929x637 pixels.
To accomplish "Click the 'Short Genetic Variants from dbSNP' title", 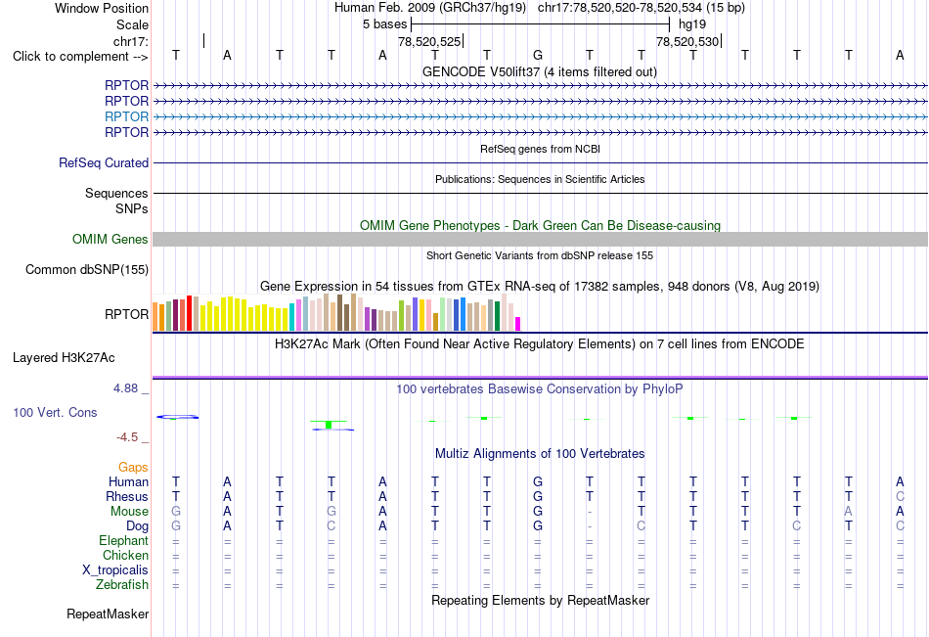I will (540, 255).
